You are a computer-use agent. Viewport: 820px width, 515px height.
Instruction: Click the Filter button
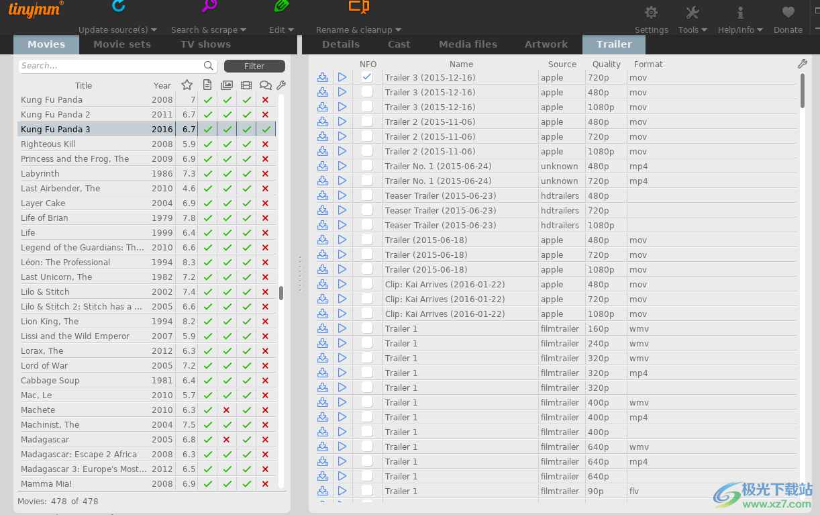[x=254, y=66]
